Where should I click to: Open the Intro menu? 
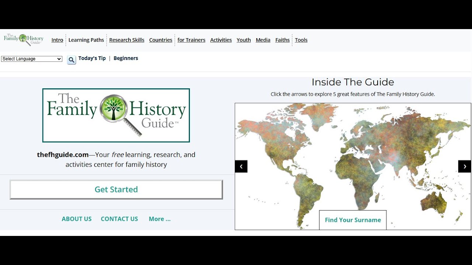coord(57,40)
